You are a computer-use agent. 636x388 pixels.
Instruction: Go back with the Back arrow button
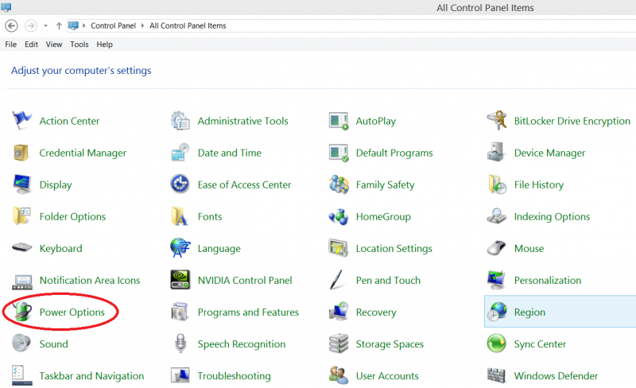(11, 25)
